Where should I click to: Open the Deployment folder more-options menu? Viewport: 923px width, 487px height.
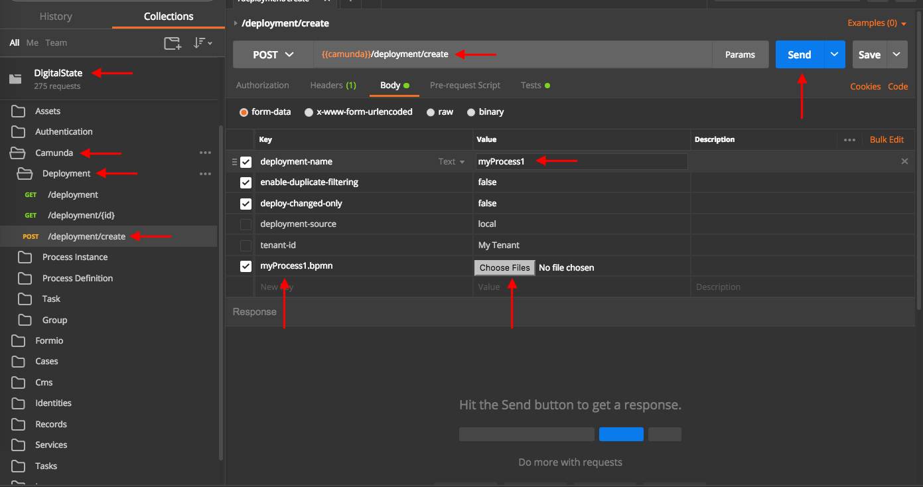click(205, 174)
